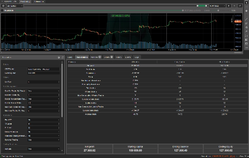The width and height of the screenshot is (249, 158).
Task: Select the trend line drawing tool
Action: point(247,19)
